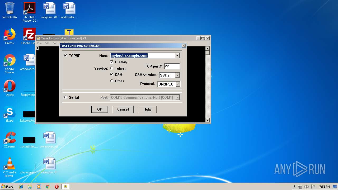
Task: Click the Host text field
Action: pyautogui.click(x=143, y=56)
